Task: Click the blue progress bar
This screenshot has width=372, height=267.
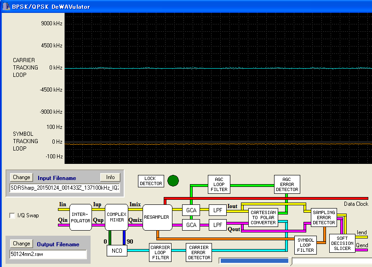Action: click(x=254, y=261)
